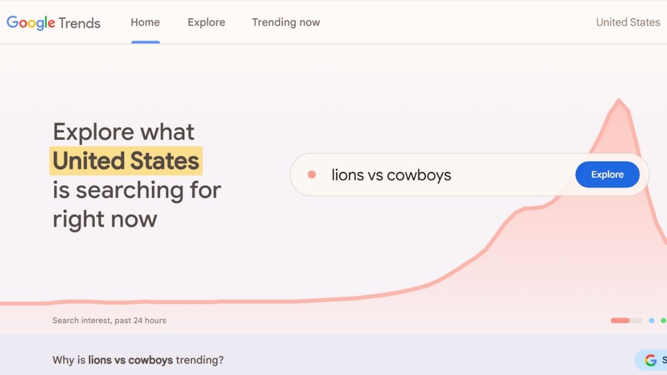Click the Google Trends logo
This screenshot has height=375, width=667.
click(53, 22)
